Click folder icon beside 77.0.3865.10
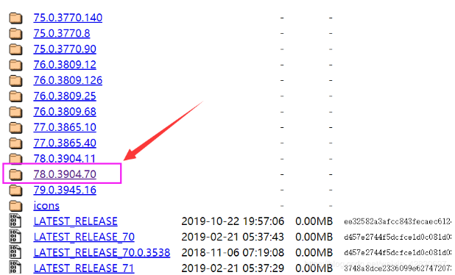455x275 pixels. click(15, 127)
